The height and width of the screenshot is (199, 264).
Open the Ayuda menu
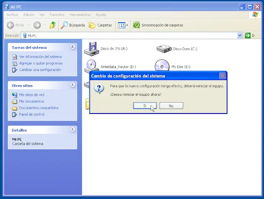[x=101, y=15]
